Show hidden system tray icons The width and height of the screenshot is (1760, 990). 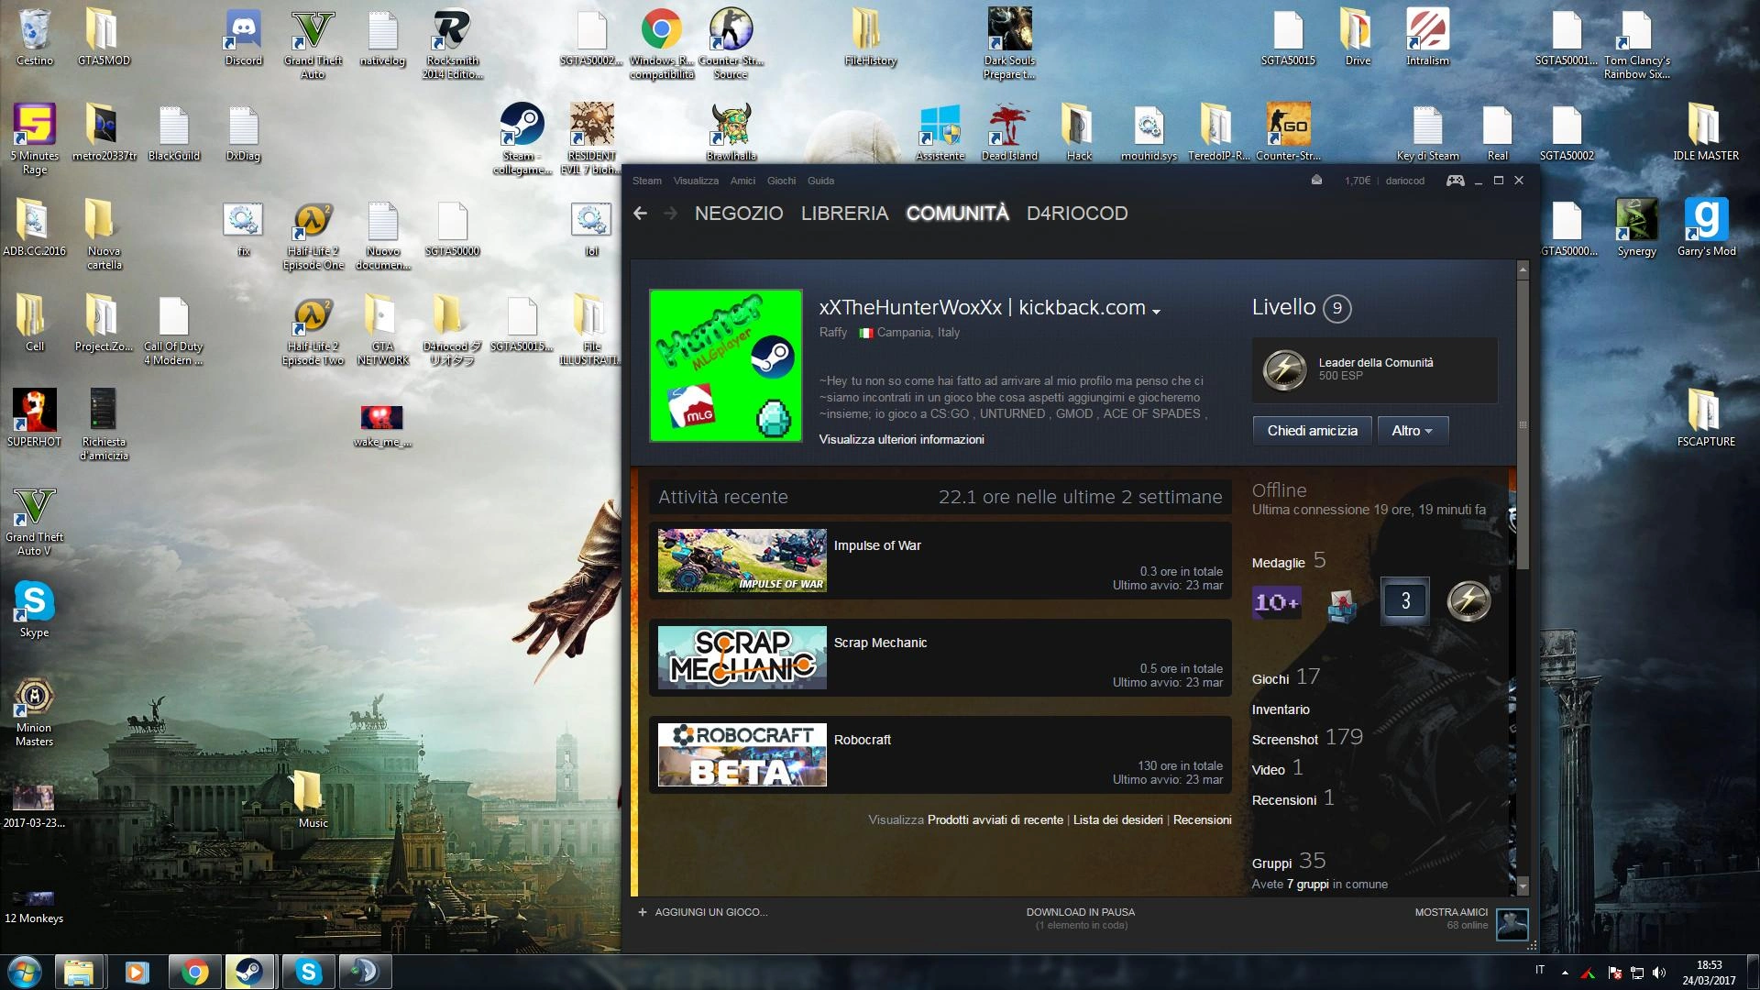(x=1565, y=973)
